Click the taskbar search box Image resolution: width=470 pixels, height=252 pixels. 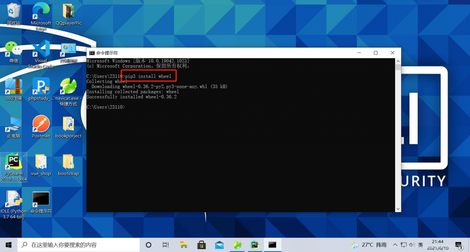[78, 245]
